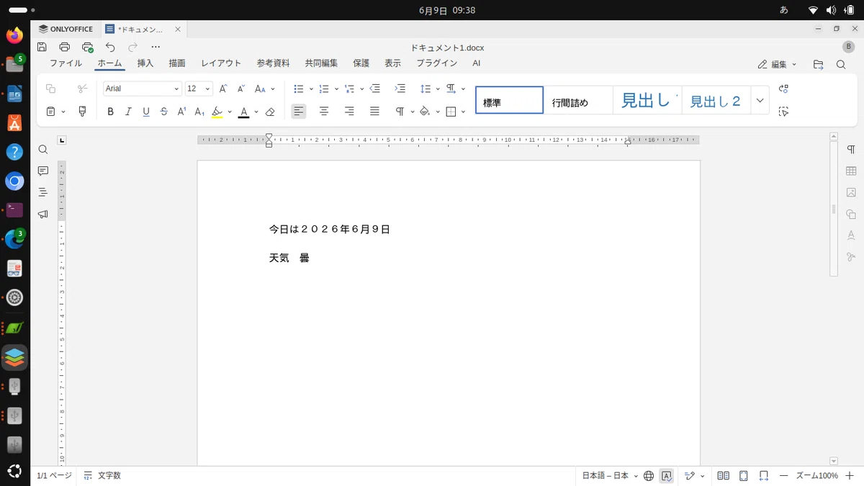Undo the last action

coord(110,47)
